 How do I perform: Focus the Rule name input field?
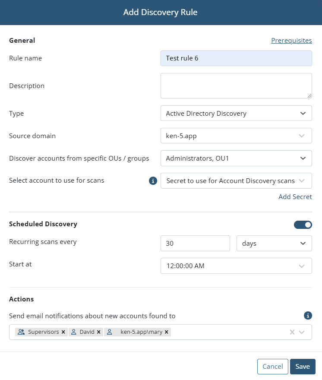tap(236, 58)
